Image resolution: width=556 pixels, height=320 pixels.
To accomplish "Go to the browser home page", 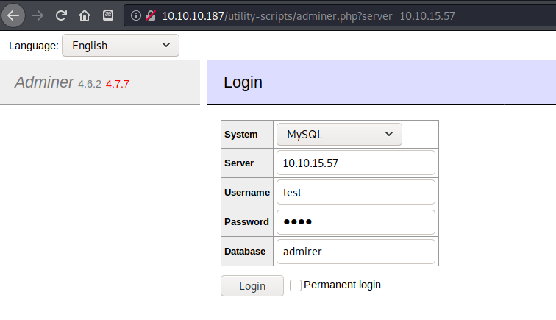I will tap(85, 15).
